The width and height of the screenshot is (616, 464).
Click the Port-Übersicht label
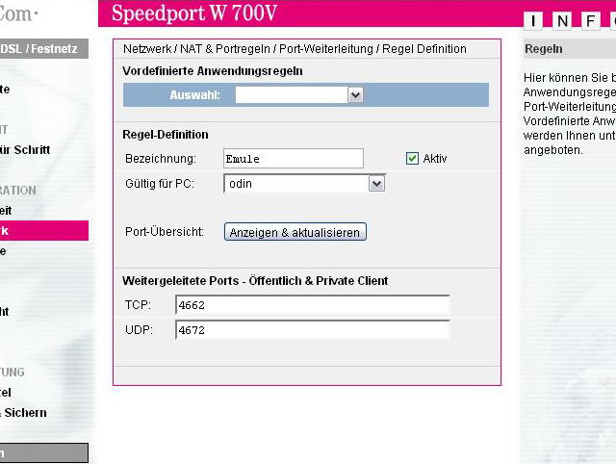click(x=165, y=232)
